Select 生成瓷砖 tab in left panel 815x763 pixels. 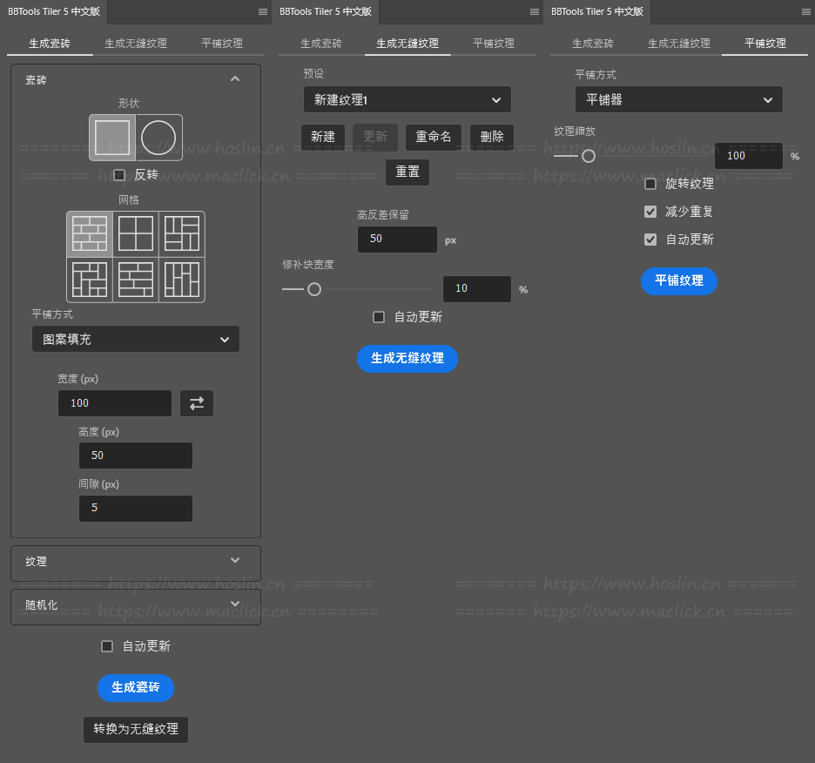coord(50,44)
